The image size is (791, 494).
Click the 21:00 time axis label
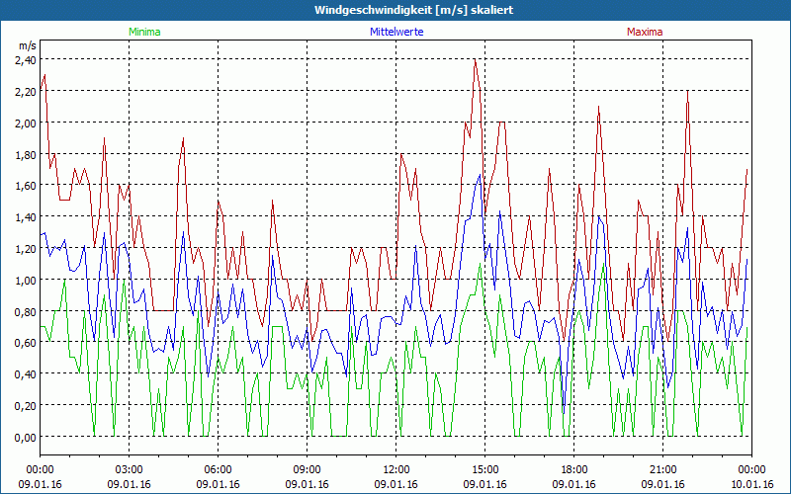[x=662, y=470]
